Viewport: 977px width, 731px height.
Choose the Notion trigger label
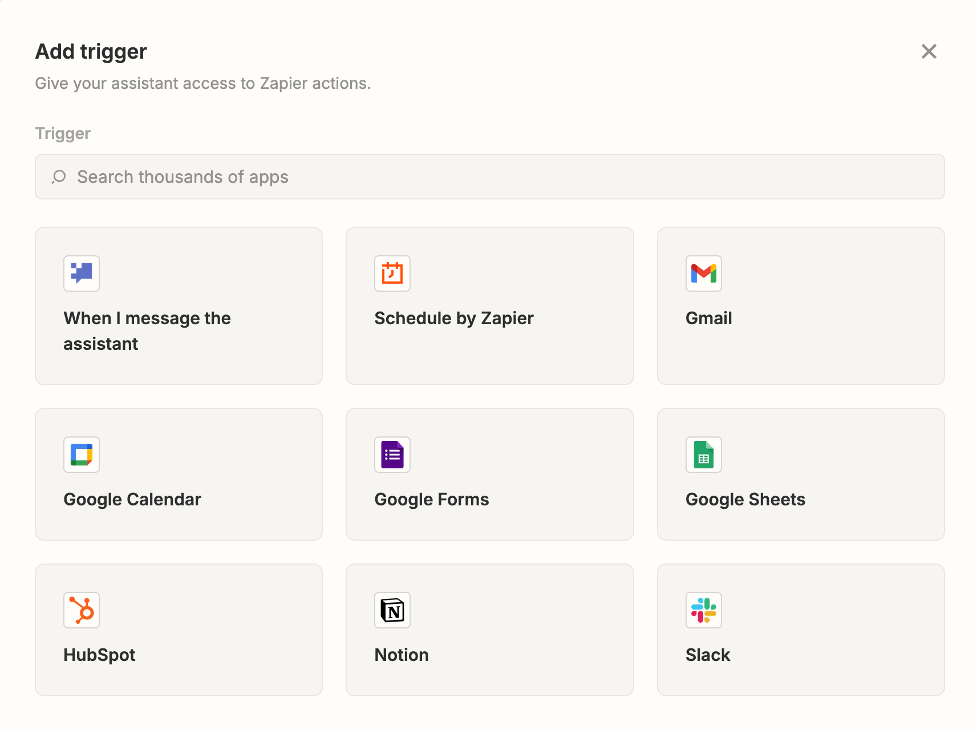[x=402, y=655]
